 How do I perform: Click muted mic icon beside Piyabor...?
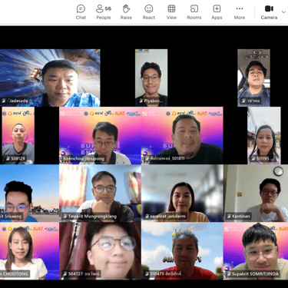pyautogui.click(x=141, y=101)
